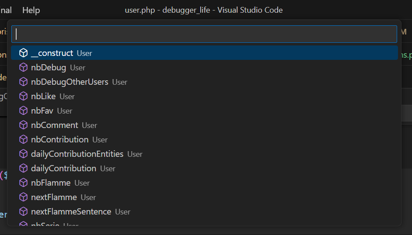Click the property icon beside nbContribution

[x=23, y=139]
